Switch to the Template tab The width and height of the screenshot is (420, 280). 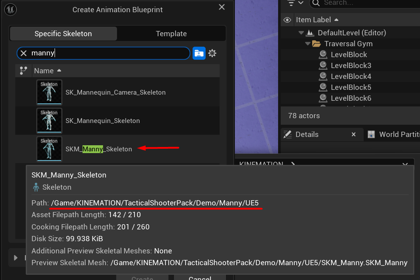click(171, 34)
